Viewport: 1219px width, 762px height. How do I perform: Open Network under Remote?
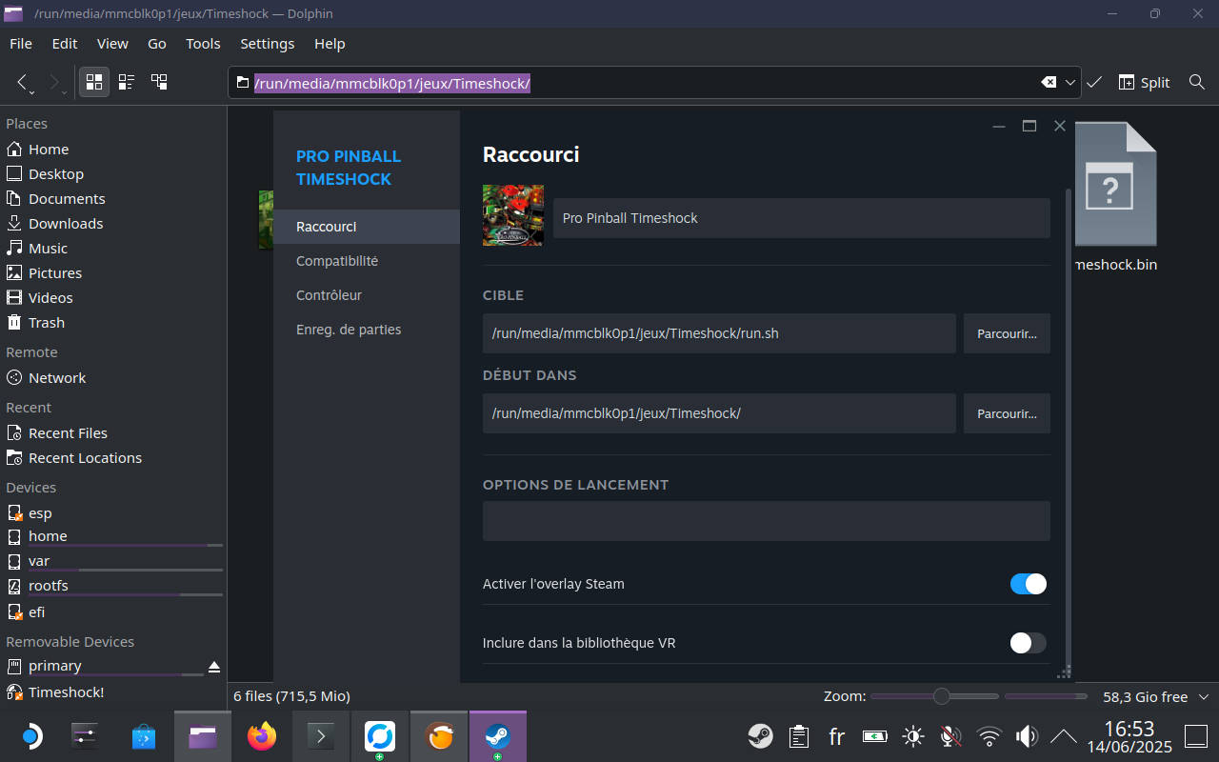[113, 378]
